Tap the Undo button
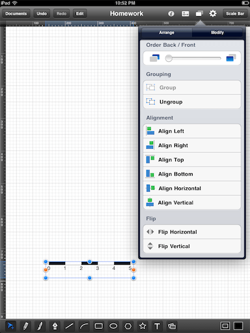 click(42, 14)
